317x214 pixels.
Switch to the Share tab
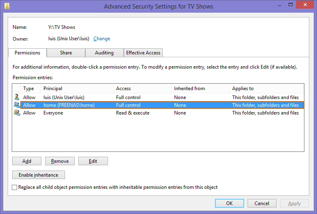(66, 53)
